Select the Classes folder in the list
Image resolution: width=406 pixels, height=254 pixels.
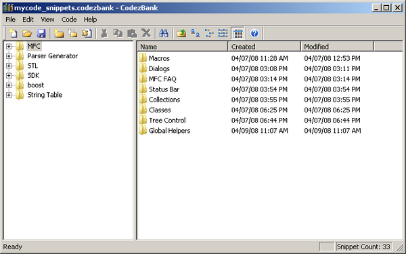pyautogui.click(x=160, y=110)
